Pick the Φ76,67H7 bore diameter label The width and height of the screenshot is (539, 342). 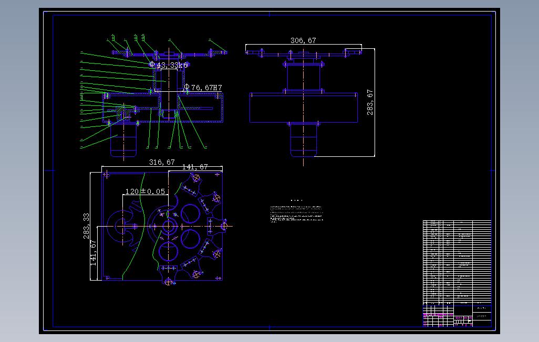coord(203,88)
